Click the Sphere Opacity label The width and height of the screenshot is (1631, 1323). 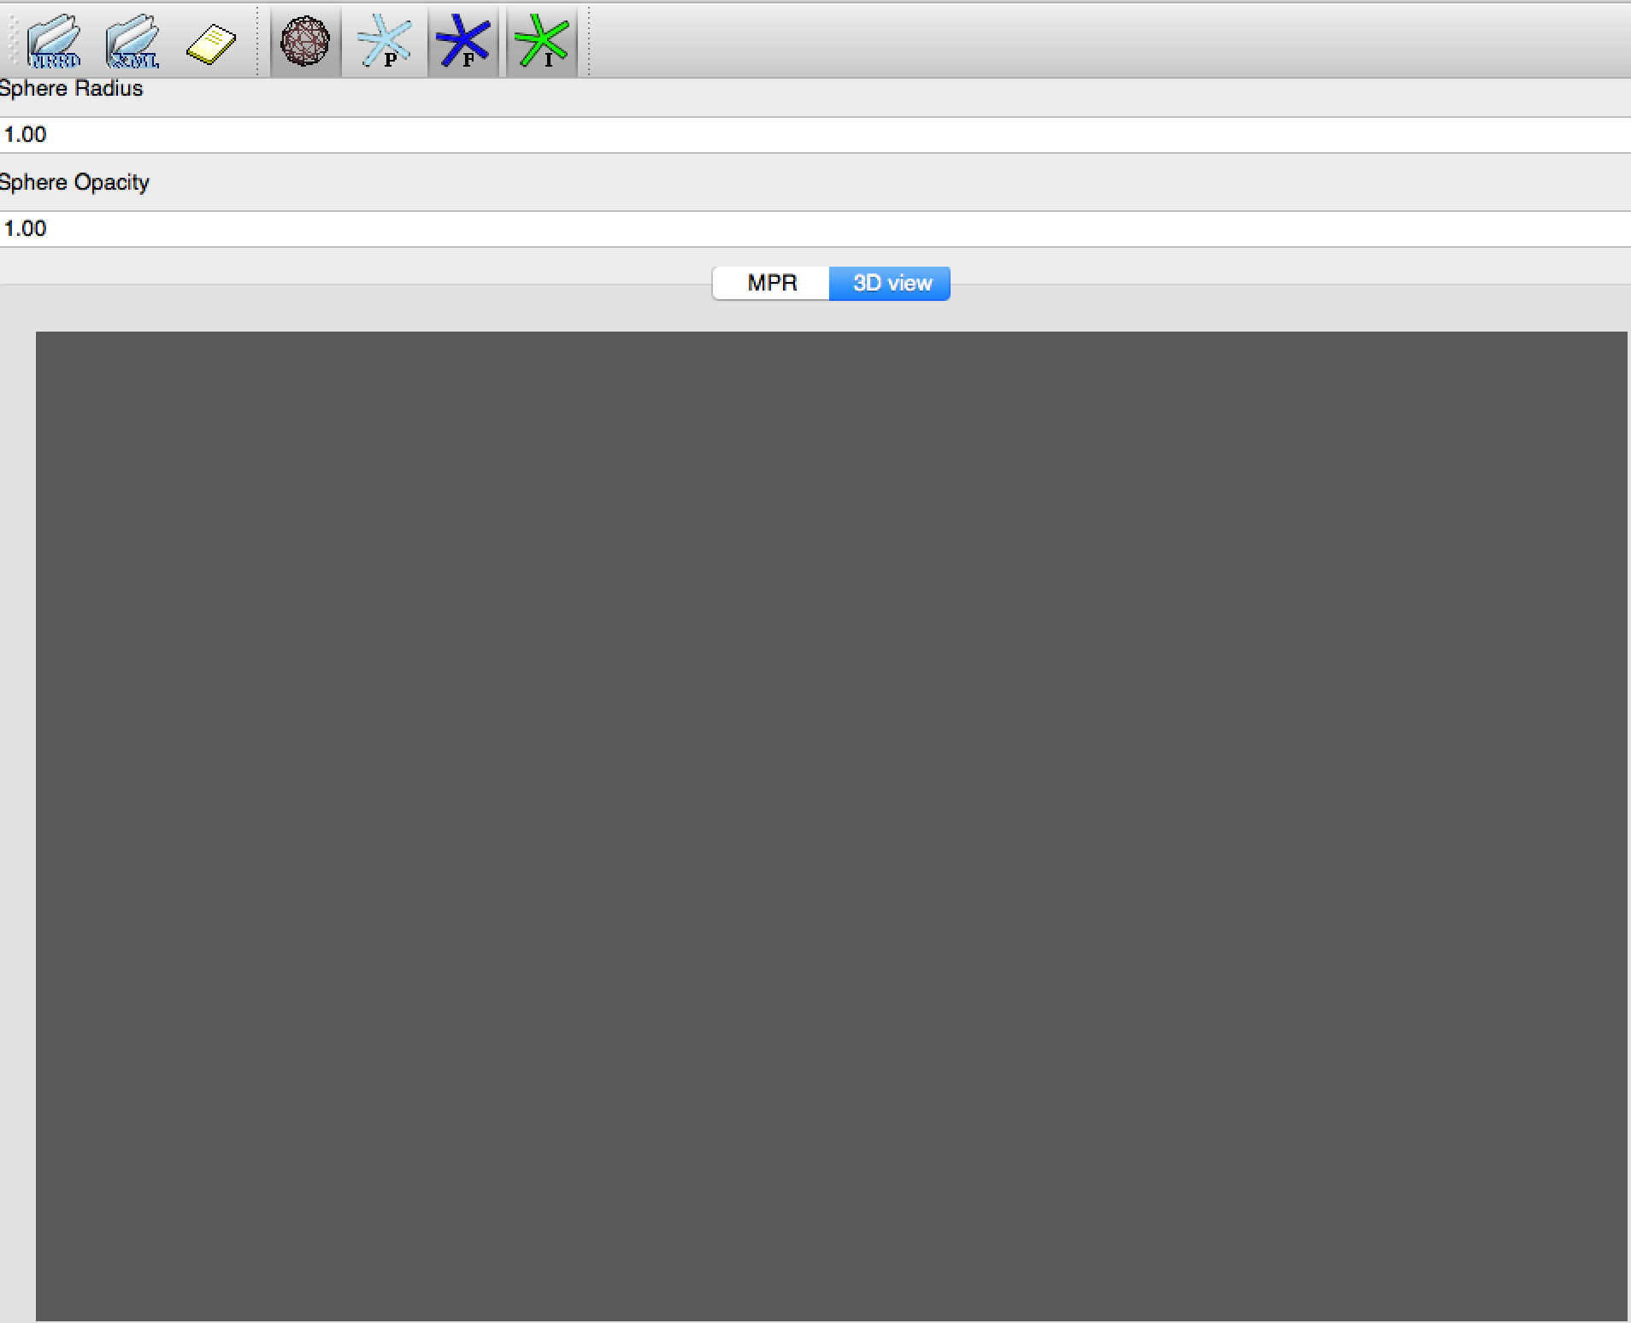[74, 183]
